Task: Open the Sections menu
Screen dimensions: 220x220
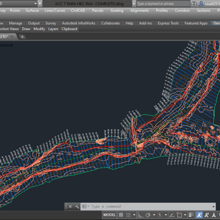Action: click(204, 11)
